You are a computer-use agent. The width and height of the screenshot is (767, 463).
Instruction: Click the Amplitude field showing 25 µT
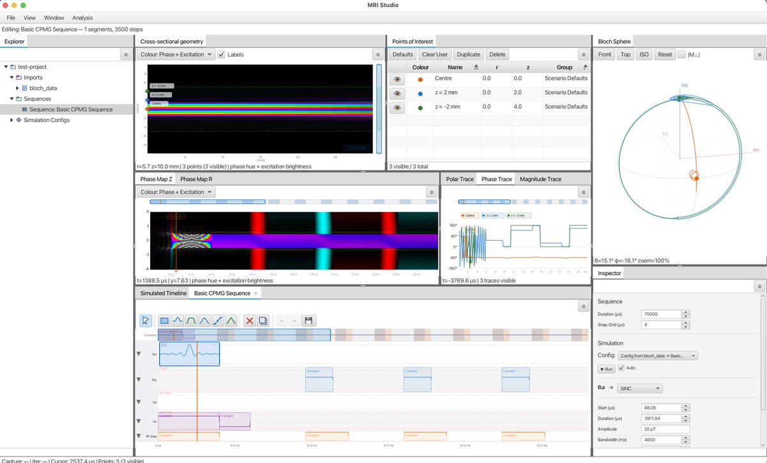665,430
